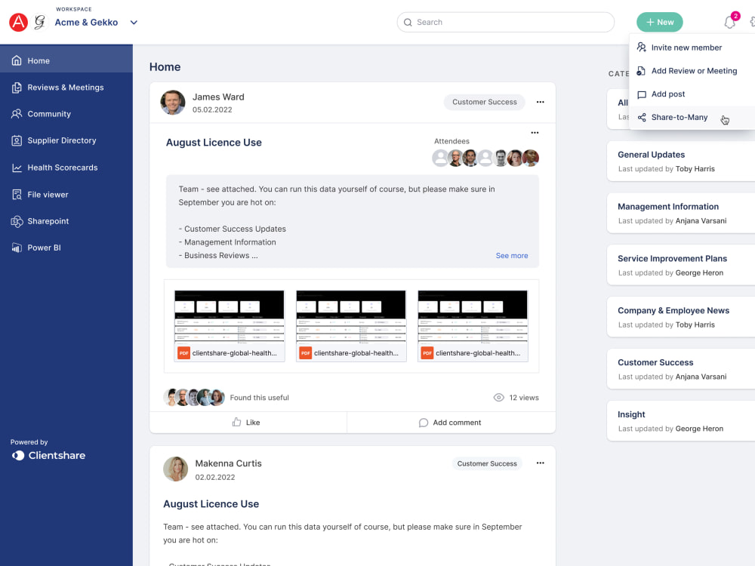Click the August Licence Use title in Makenna Curtis post

coord(211,504)
